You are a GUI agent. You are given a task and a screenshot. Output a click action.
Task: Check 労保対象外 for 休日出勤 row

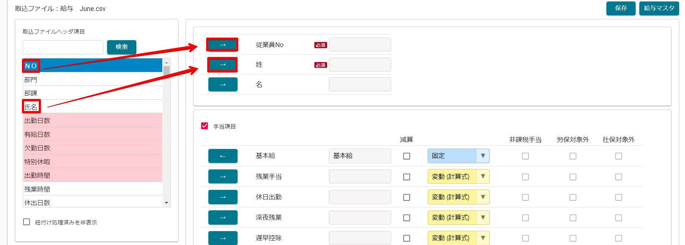click(573, 197)
